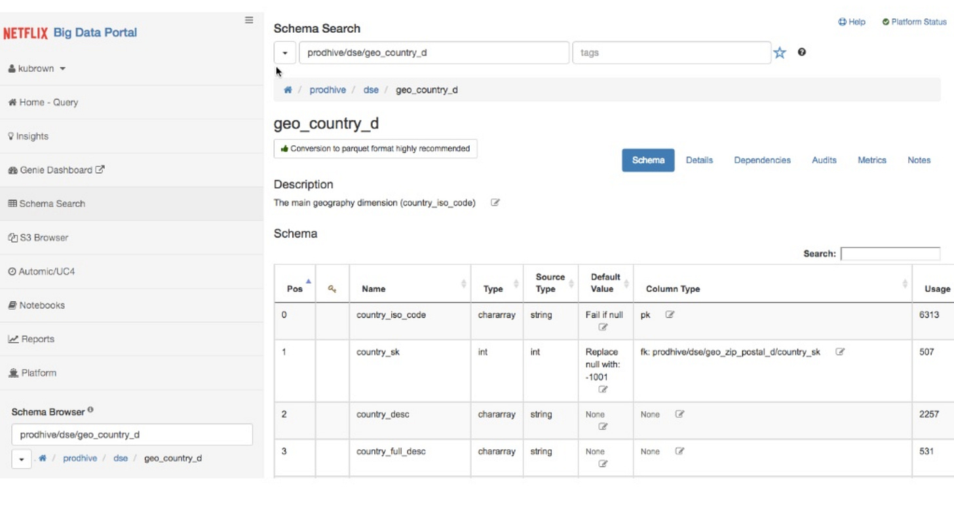Select Schema Search in sidebar
The width and height of the screenshot is (954, 512).
click(x=131, y=204)
